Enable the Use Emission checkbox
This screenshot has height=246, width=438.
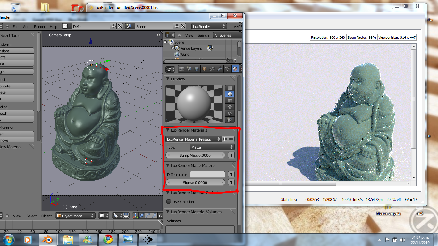169,202
